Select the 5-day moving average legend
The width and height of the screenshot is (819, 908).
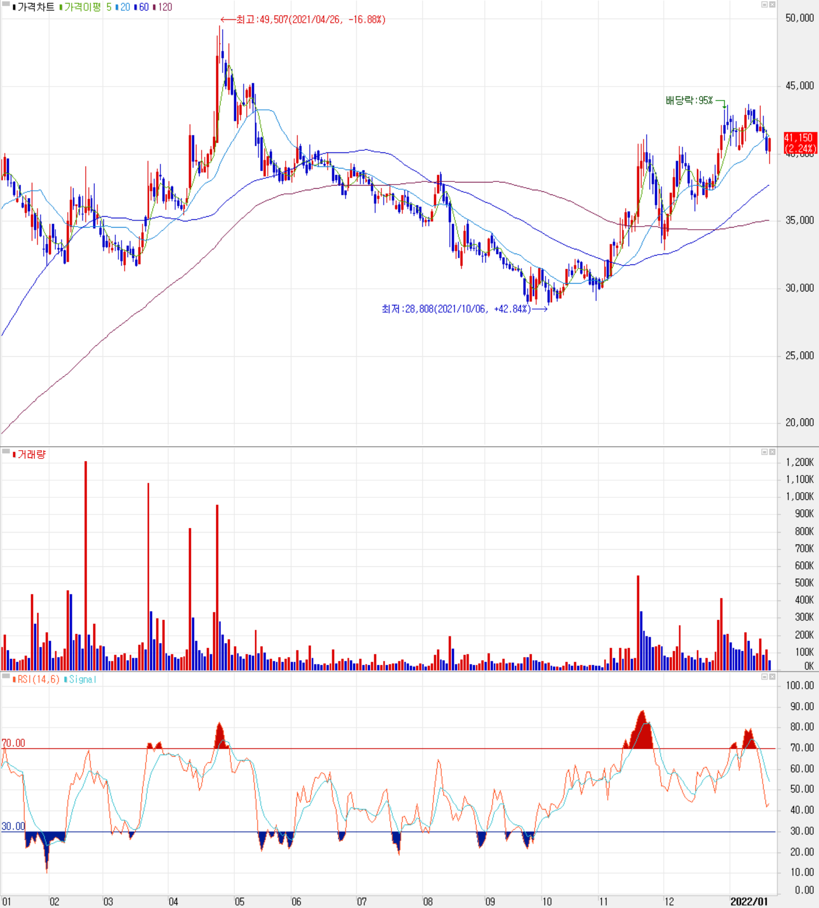[x=109, y=7]
